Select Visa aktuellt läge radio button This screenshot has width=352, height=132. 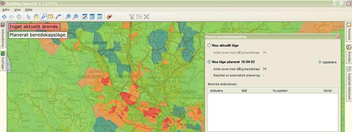(209, 45)
